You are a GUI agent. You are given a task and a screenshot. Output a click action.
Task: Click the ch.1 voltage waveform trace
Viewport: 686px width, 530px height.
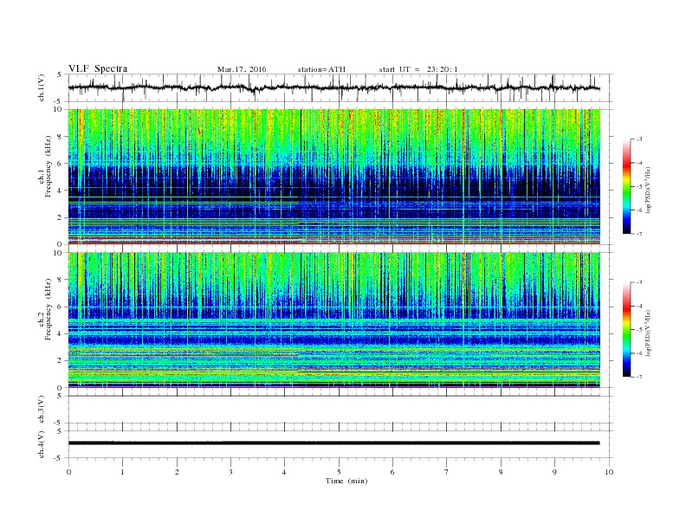pos(334,87)
